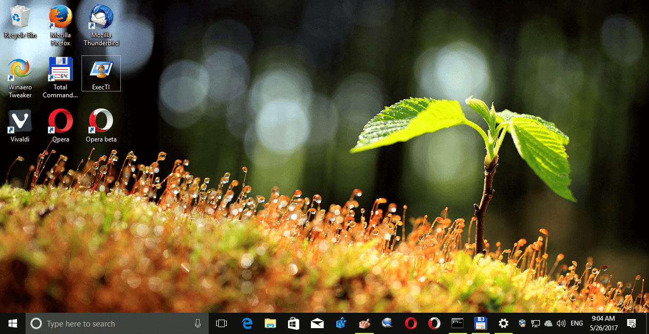Click the 'Type here to search' field
This screenshot has width=649, height=334.
106,323
